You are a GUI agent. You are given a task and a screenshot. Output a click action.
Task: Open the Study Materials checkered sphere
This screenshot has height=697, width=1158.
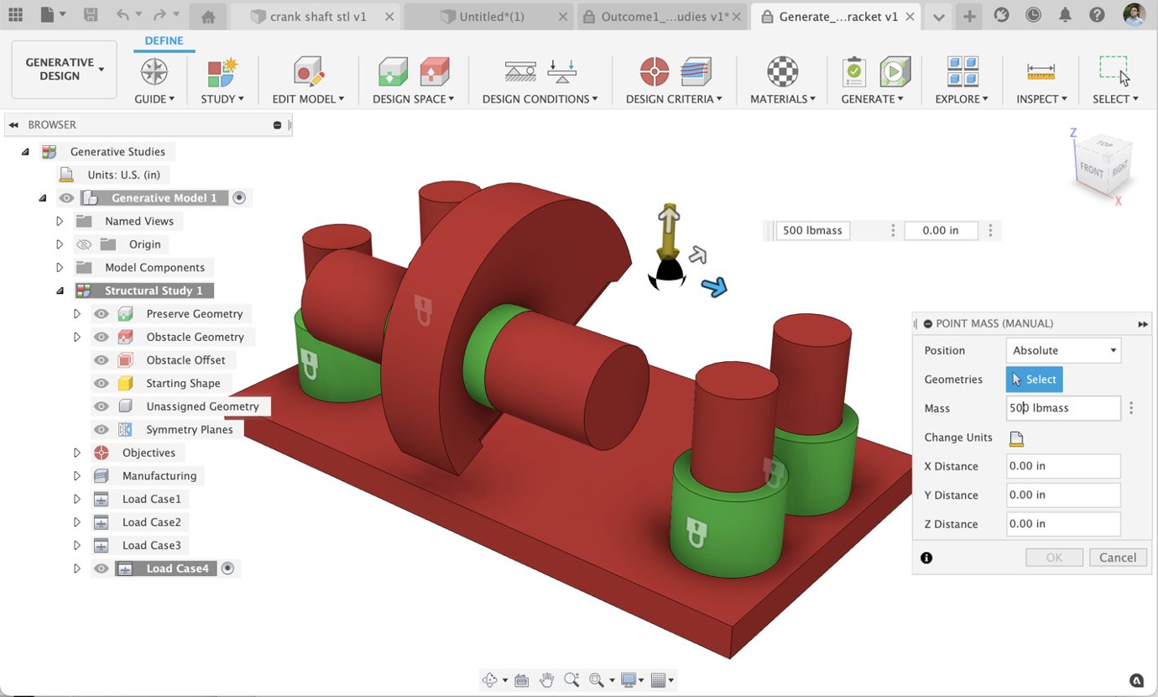pos(784,72)
